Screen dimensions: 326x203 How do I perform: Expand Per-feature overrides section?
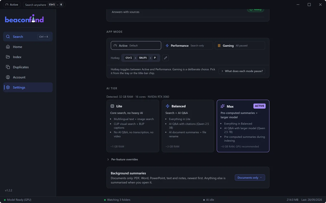point(123,159)
